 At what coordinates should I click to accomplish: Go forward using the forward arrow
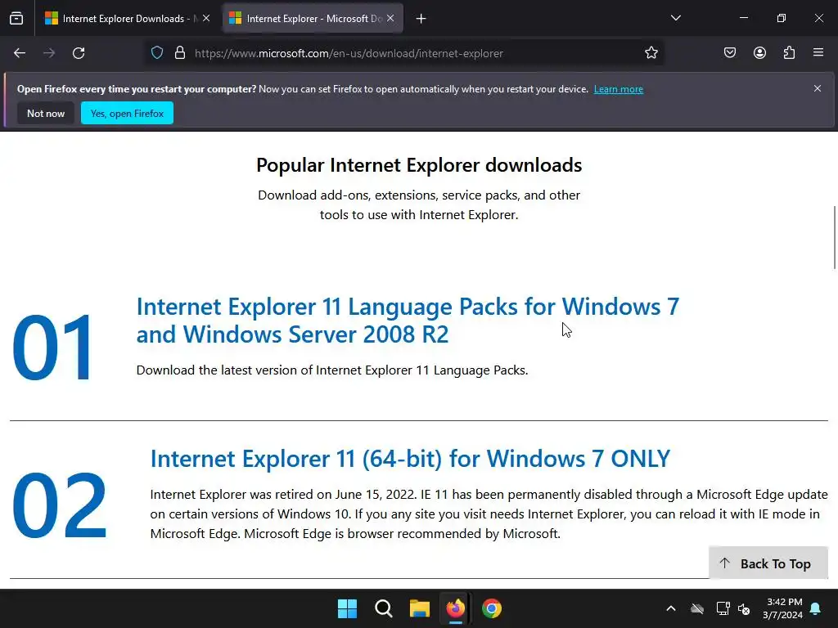coord(49,53)
